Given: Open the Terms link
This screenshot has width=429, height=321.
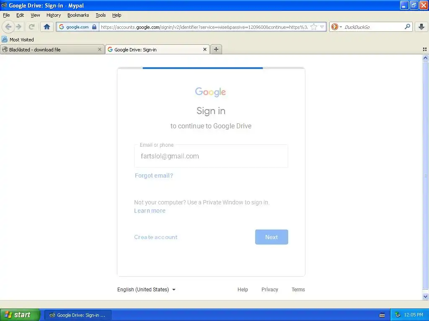Looking at the screenshot, I should (298, 289).
